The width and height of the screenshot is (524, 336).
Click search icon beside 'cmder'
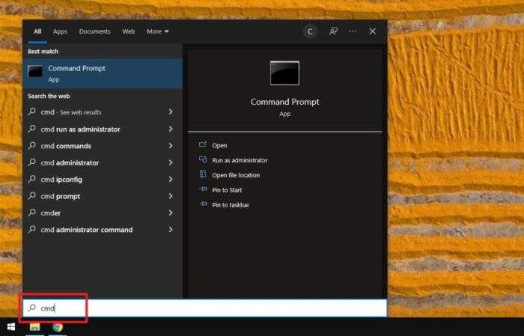point(32,213)
